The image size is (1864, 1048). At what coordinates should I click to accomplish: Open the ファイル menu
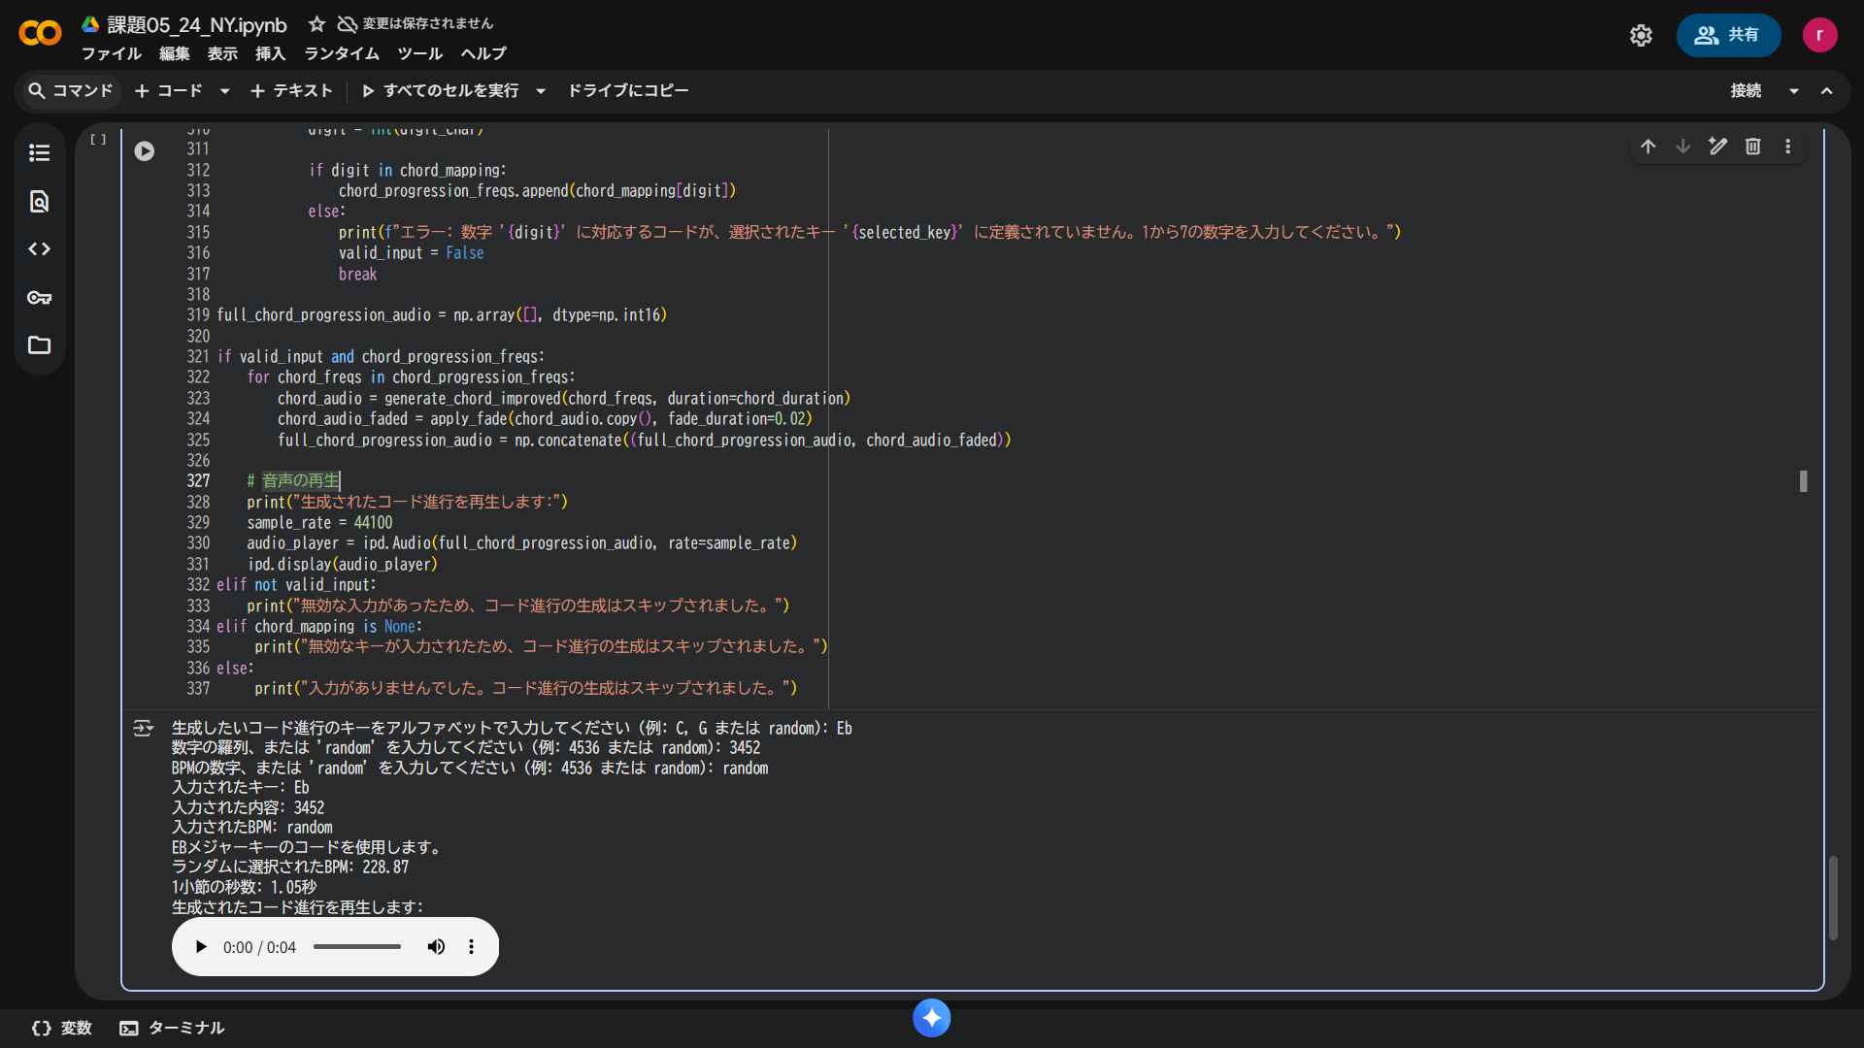click(111, 53)
